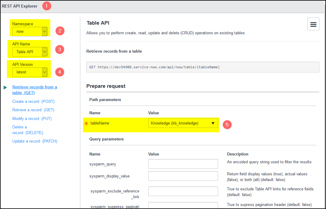Open the API Name dropdown

tap(29, 52)
